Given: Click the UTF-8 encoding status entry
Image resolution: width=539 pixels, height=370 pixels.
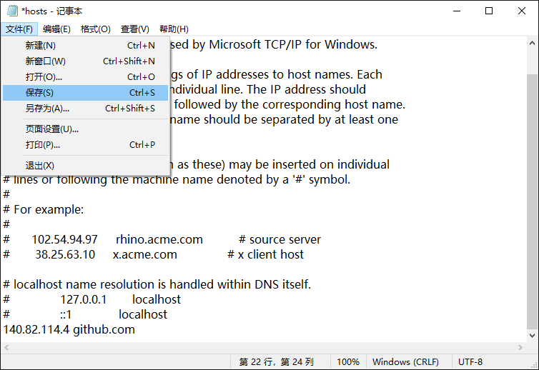Looking at the screenshot, I should click(470, 362).
